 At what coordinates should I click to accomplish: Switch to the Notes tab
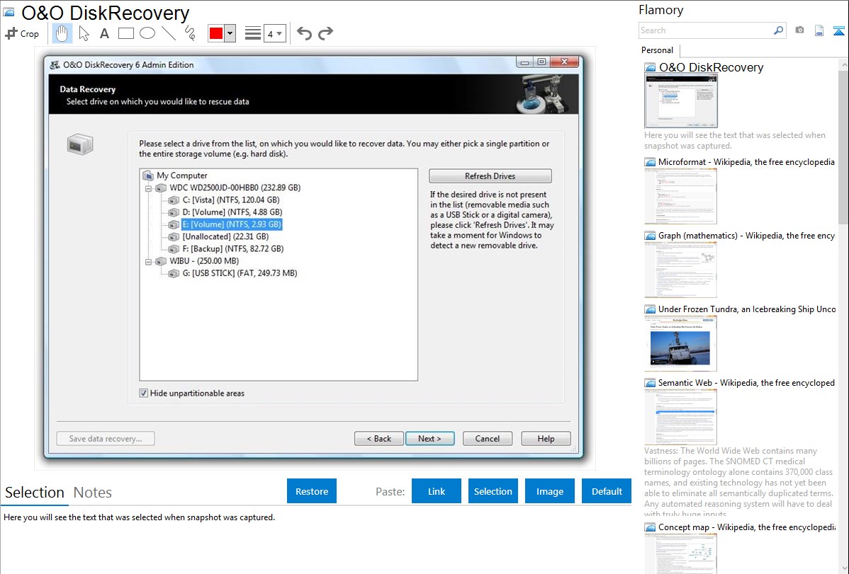click(93, 493)
